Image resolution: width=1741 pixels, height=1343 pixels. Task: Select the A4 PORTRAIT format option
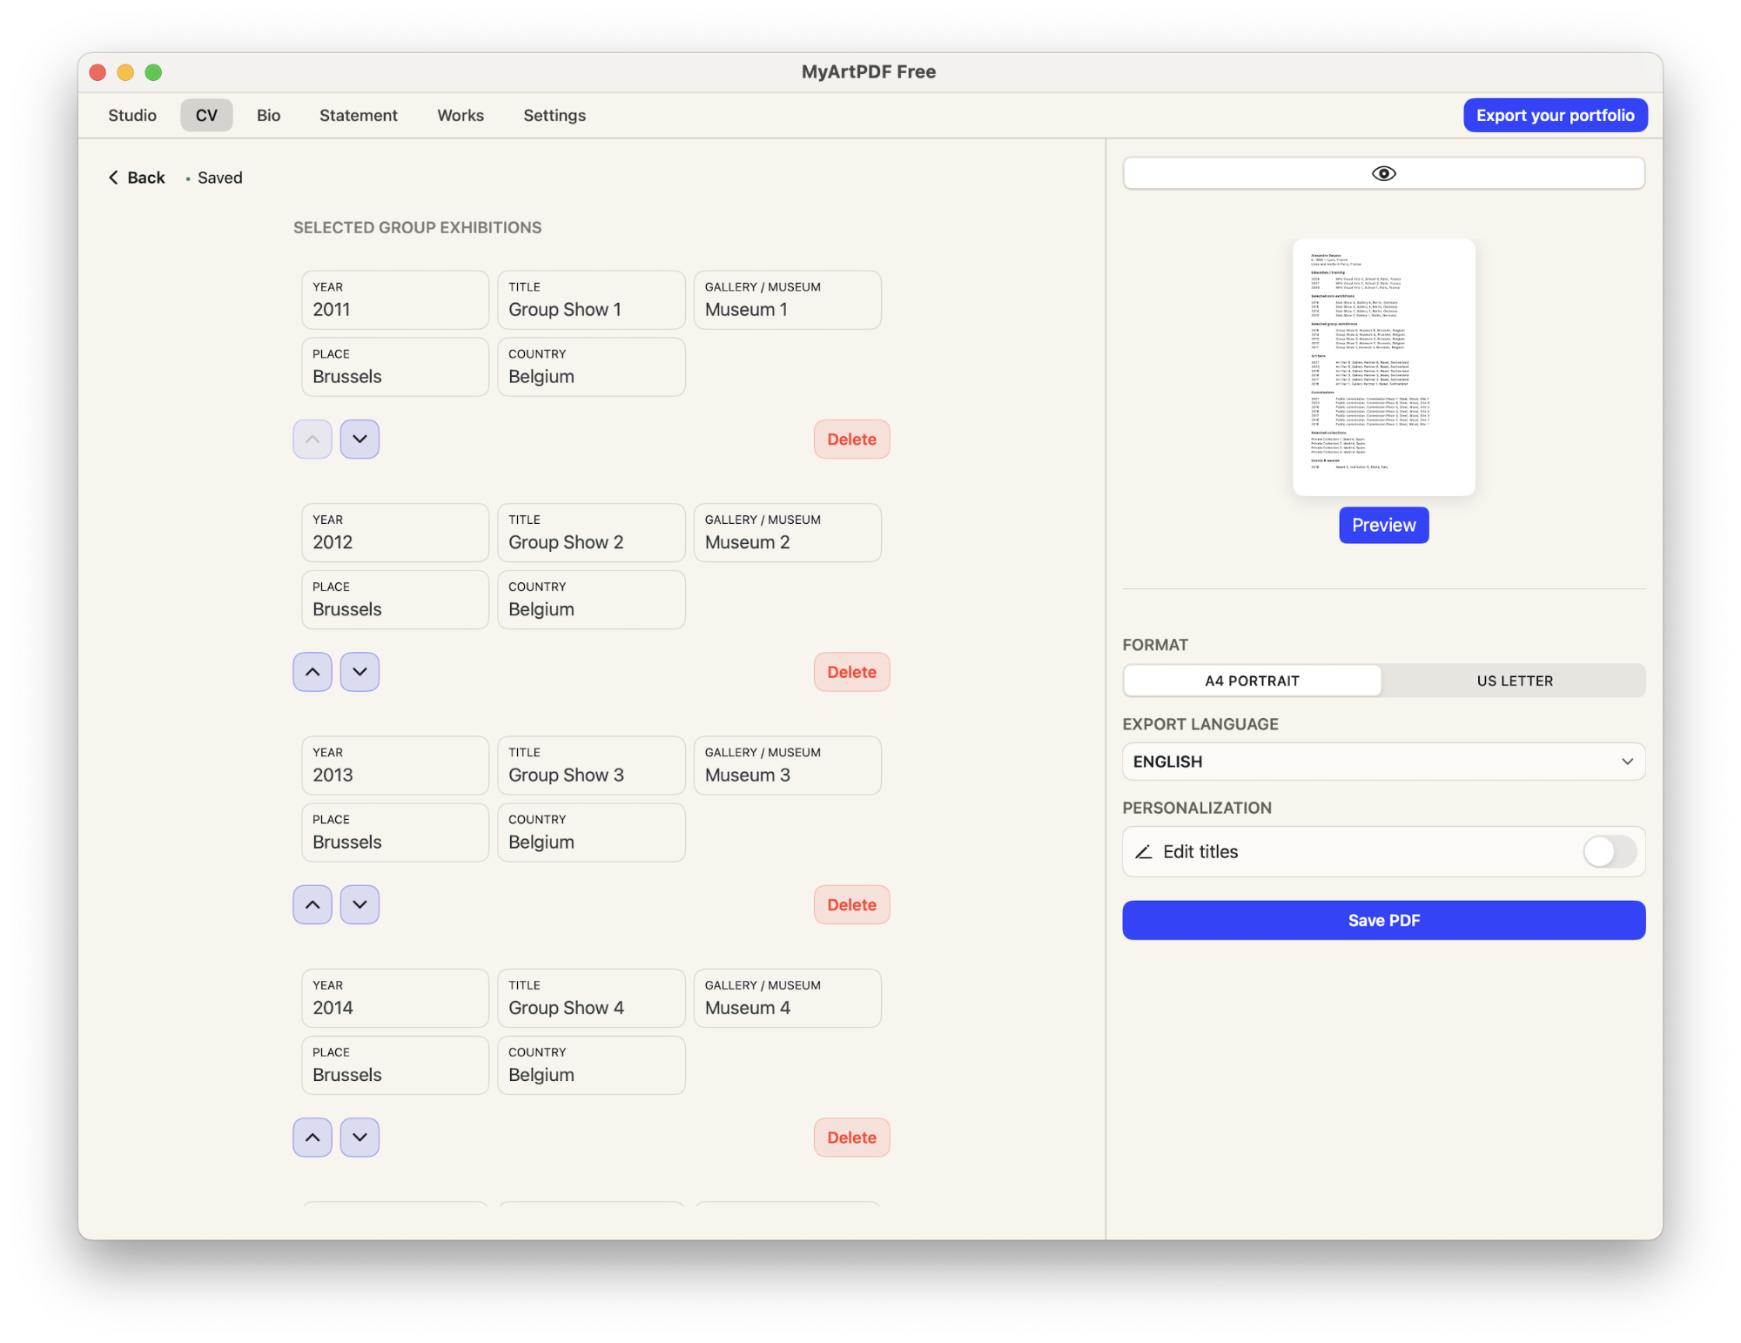coord(1252,681)
